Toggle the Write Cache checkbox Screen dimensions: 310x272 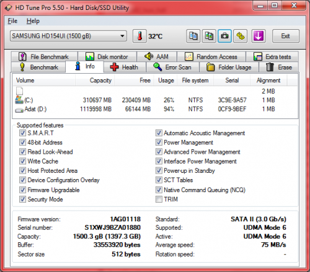click(x=22, y=161)
